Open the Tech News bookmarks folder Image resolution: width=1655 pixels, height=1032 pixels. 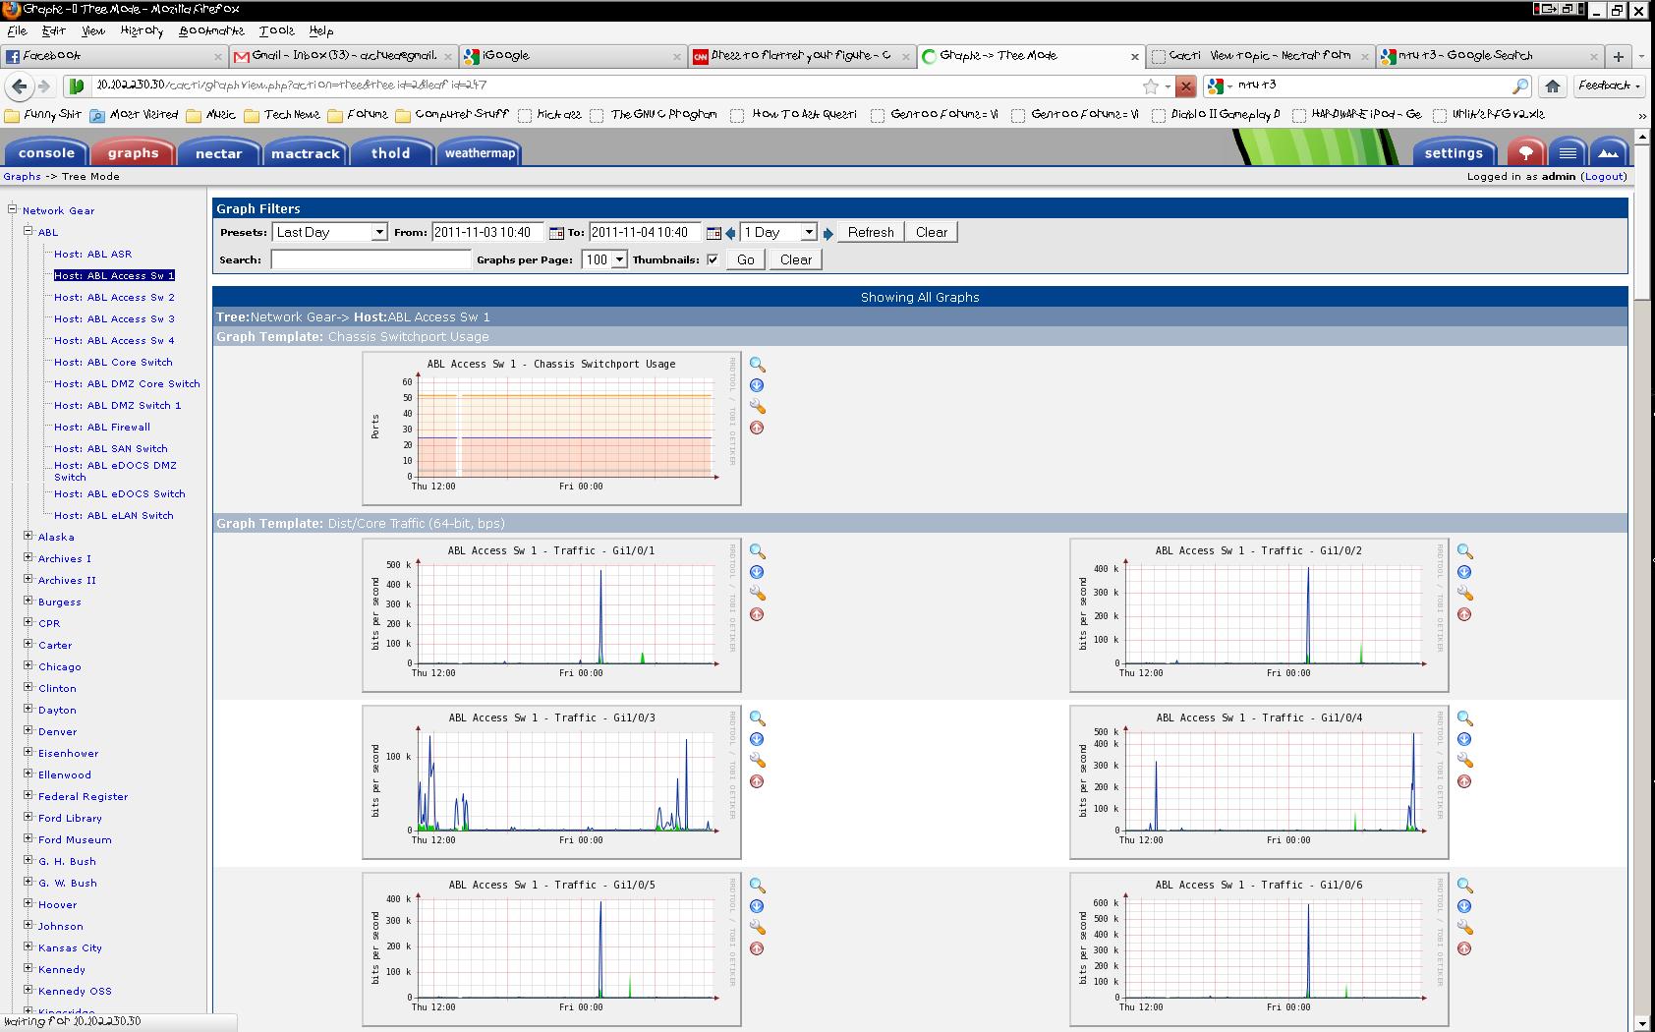(282, 114)
